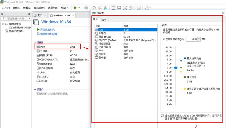
Task: Click the send Ctrl+Alt+Del toolbar icon
Action: (x=86, y=8)
